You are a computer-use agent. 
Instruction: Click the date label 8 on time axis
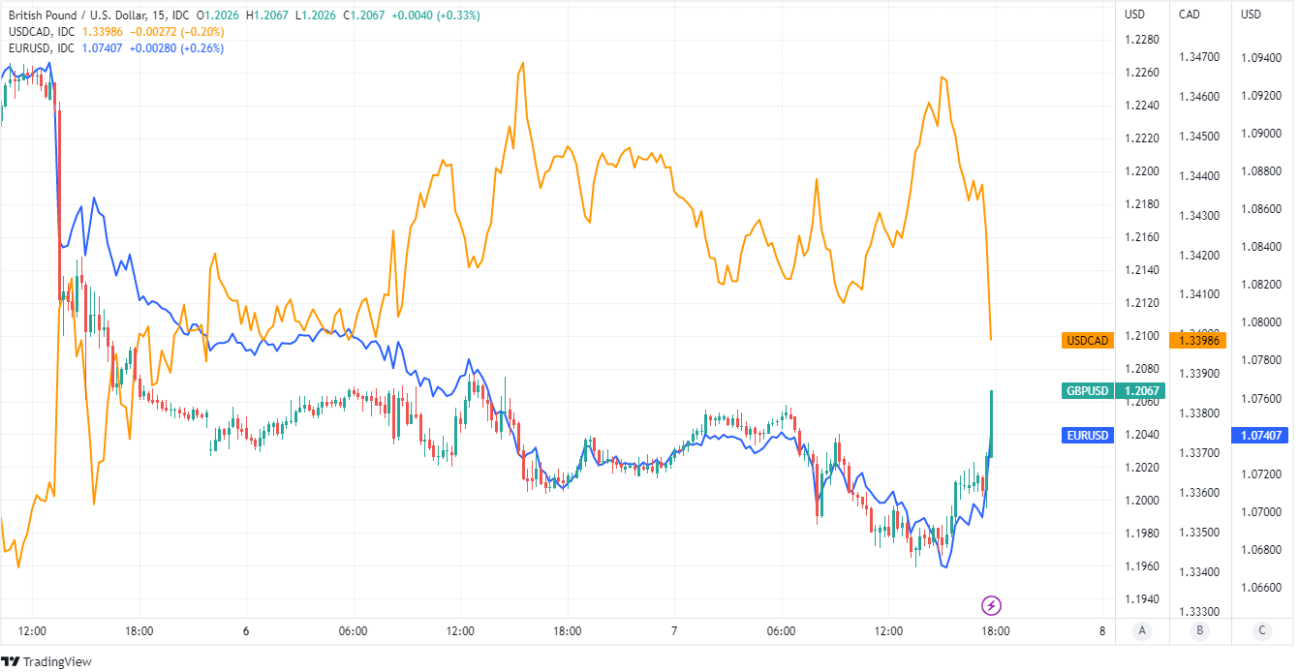pyautogui.click(x=1102, y=631)
